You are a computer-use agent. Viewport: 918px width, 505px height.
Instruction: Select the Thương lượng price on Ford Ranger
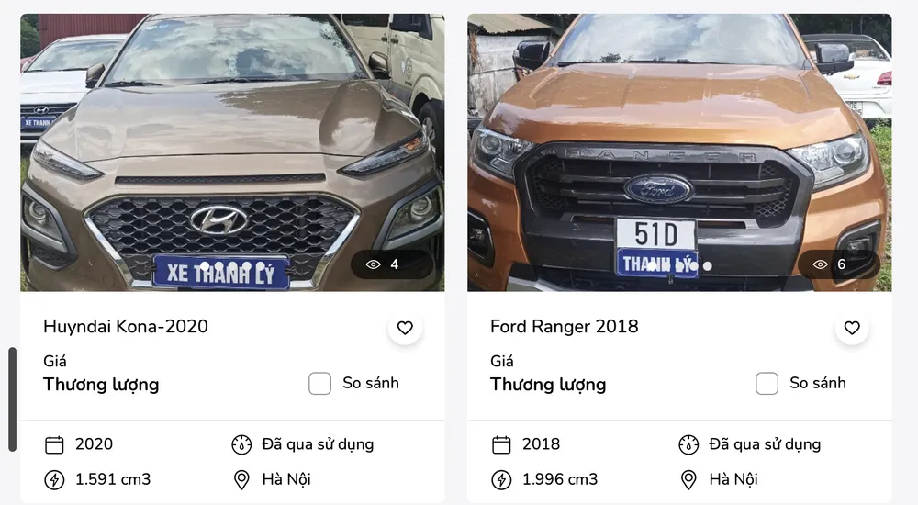548,385
